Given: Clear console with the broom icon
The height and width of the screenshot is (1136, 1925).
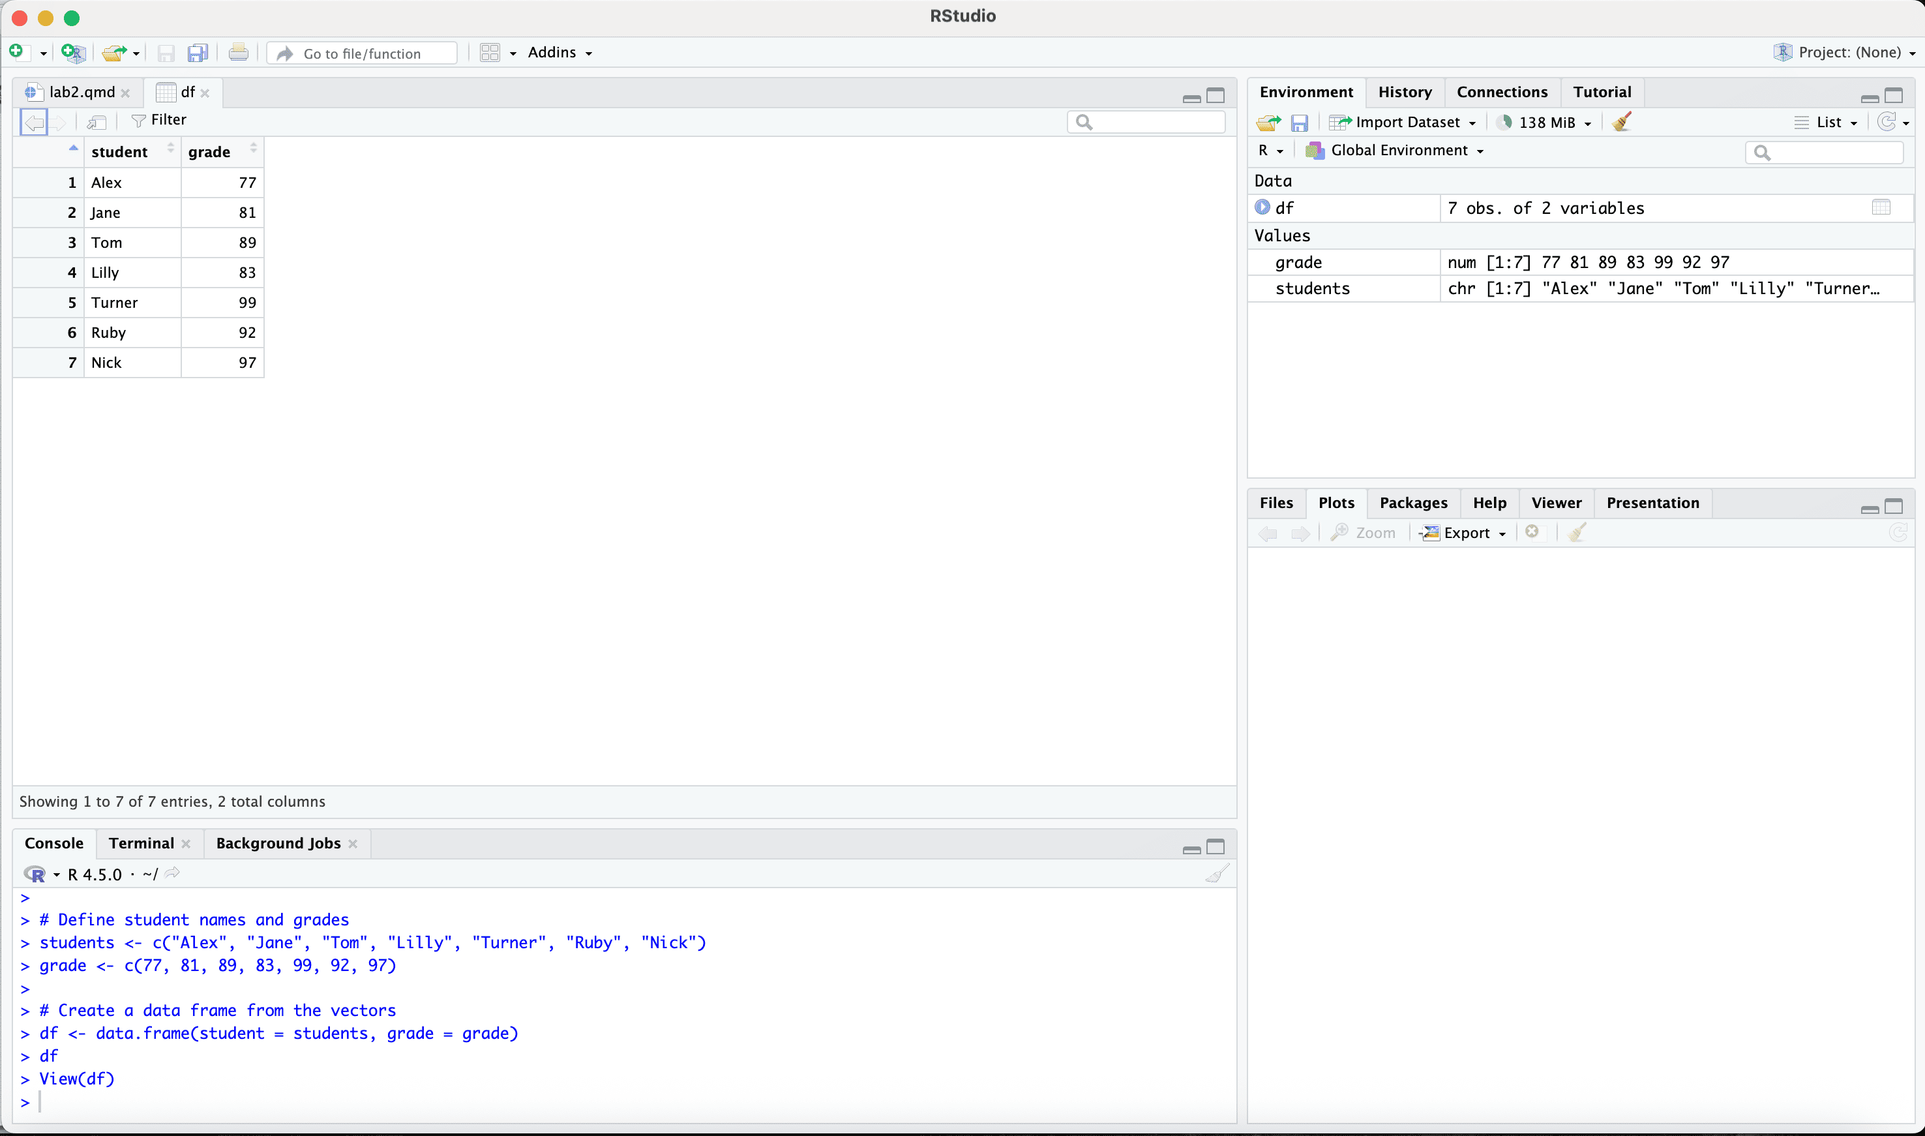Looking at the screenshot, I should click(x=1216, y=873).
